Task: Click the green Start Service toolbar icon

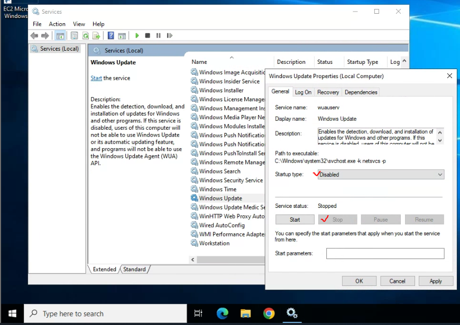Action: click(x=137, y=36)
